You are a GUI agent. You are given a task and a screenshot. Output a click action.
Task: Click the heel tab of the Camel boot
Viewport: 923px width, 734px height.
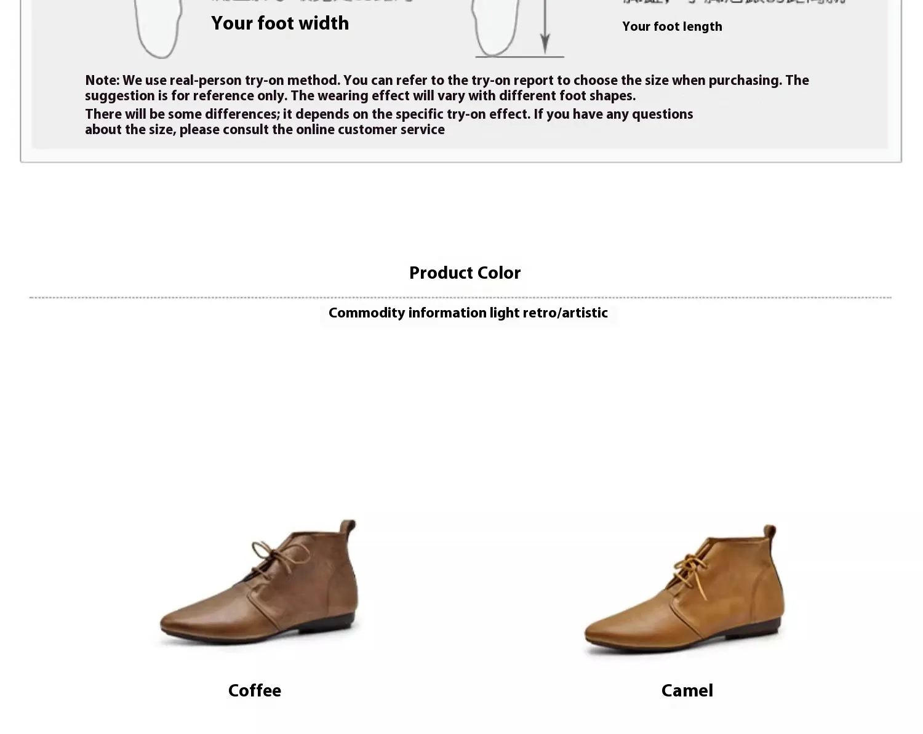tap(770, 533)
